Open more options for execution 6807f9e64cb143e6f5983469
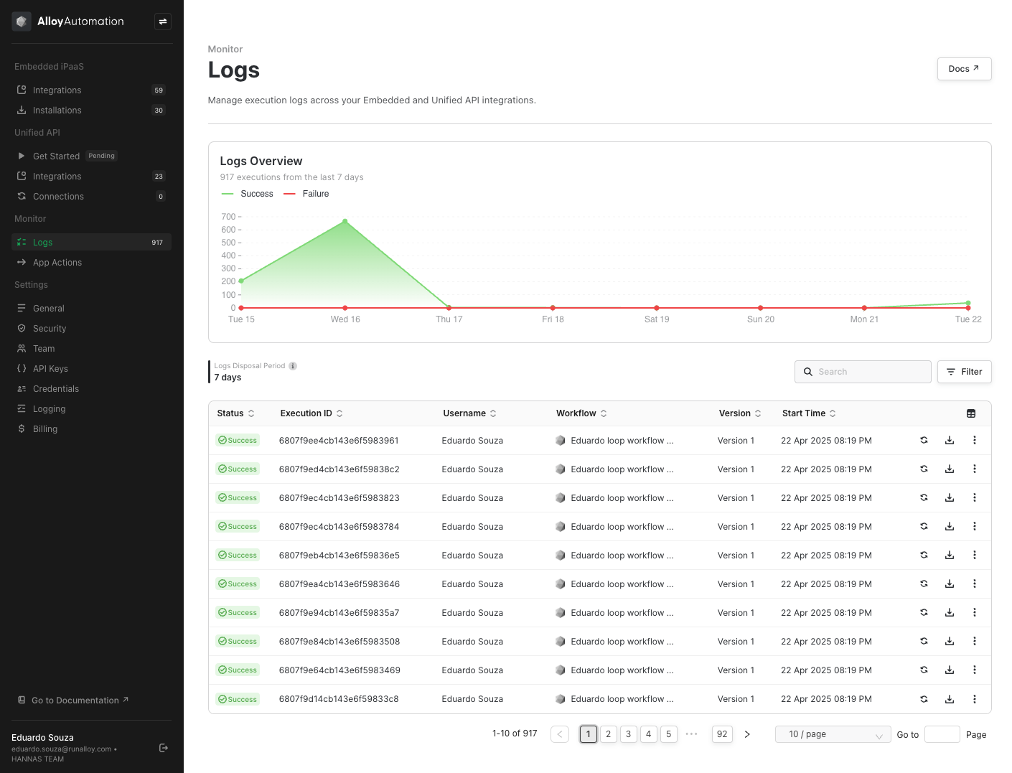1012x773 pixels. point(975,670)
